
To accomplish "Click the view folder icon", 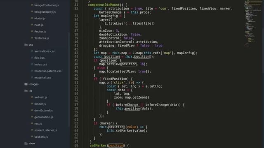I will pyautogui.click(x=26, y=143).
